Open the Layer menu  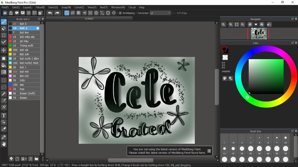pos(28,7)
